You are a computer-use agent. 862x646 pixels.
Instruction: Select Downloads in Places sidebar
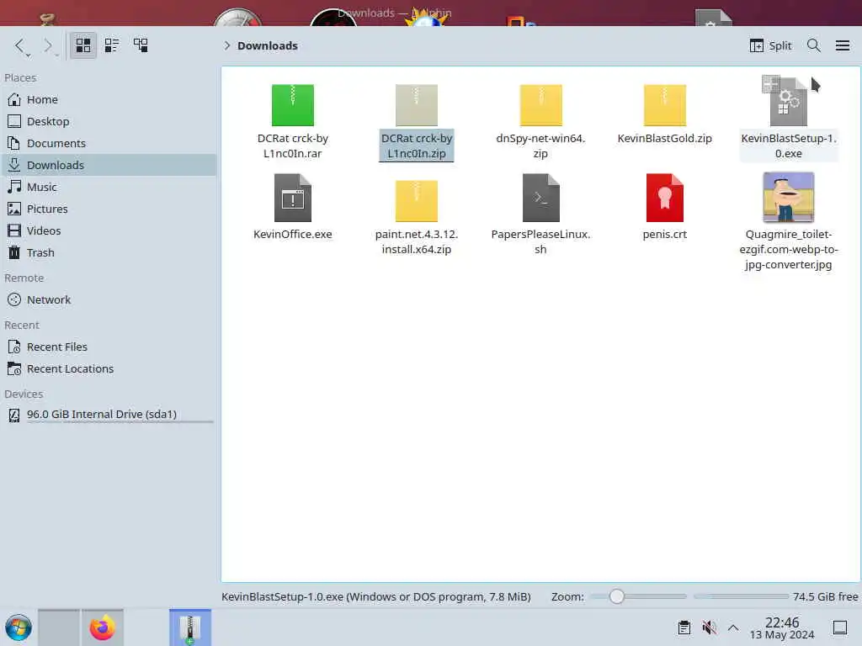pos(109,166)
